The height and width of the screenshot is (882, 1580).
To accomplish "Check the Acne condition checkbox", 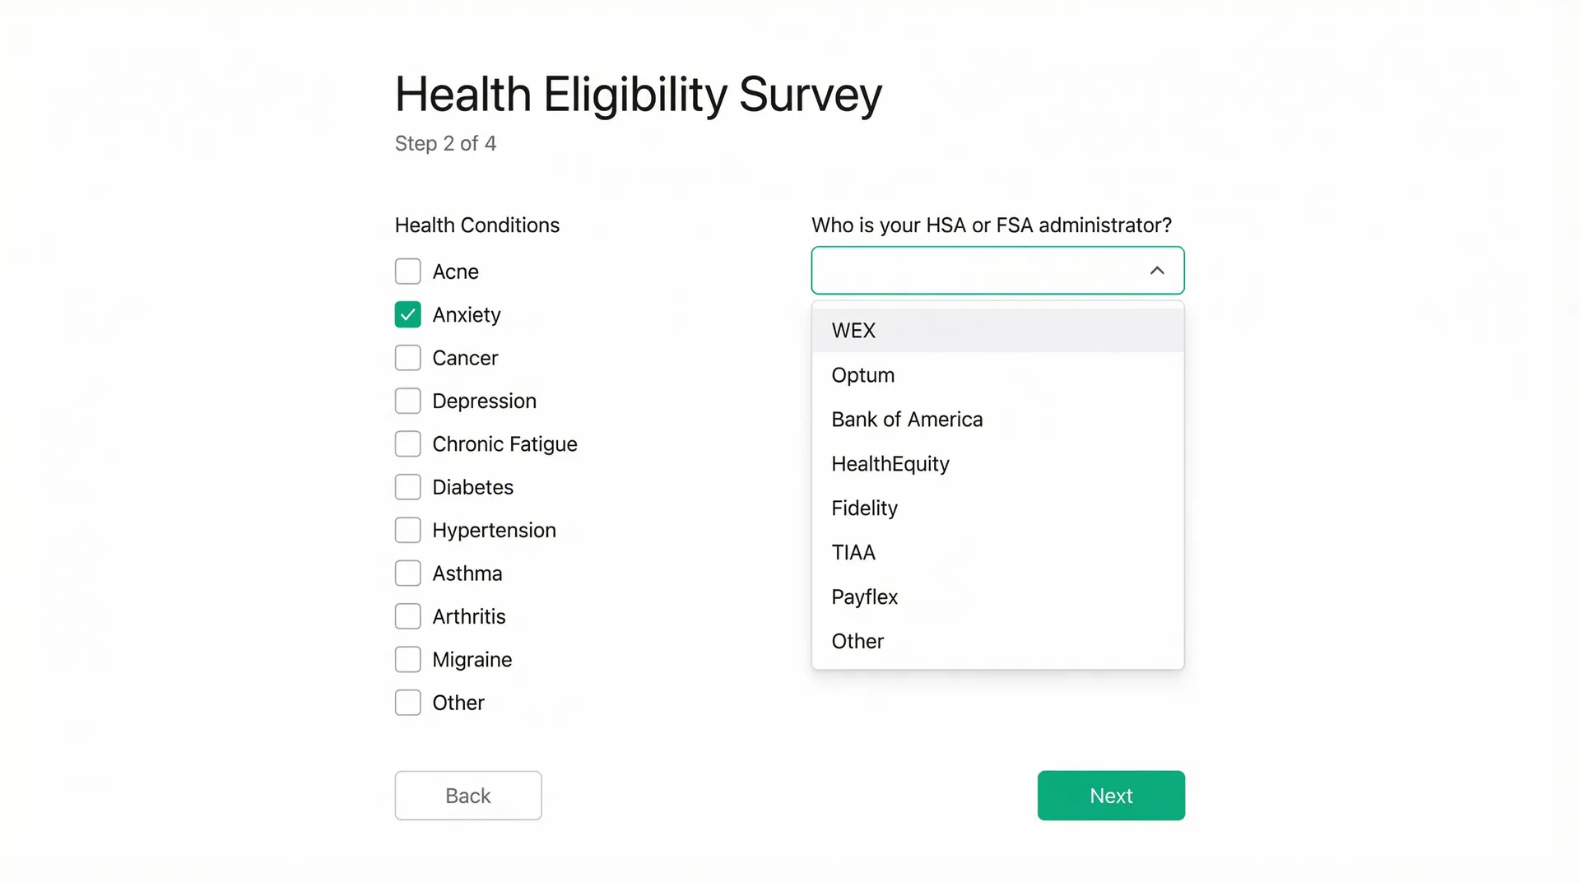I will 407,271.
